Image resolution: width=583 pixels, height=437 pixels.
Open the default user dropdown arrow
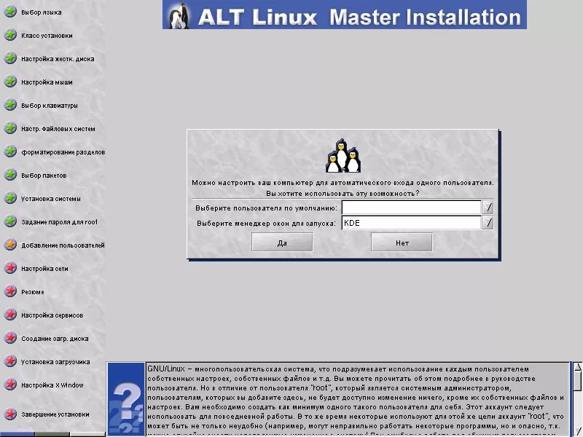coord(488,208)
